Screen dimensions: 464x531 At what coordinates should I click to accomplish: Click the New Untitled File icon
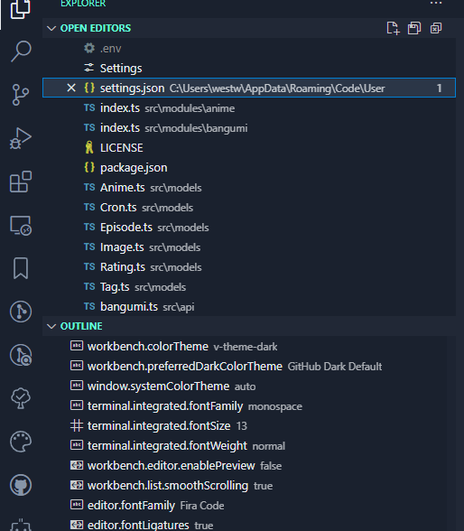click(393, 28)
